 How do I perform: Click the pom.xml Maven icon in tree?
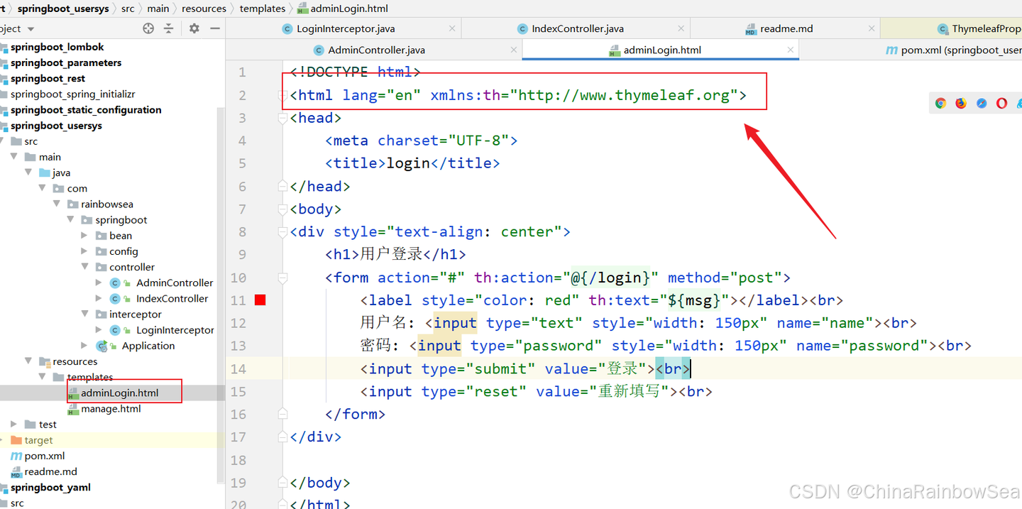(x=16, y=456)
